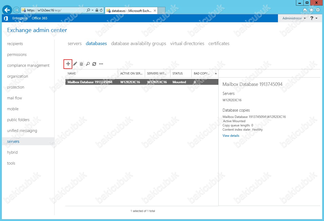The height and width of the screenshot is (221, 324).
Task: Sort by ACTIVE ON SERVER column header
Action: tap(131, 73)
